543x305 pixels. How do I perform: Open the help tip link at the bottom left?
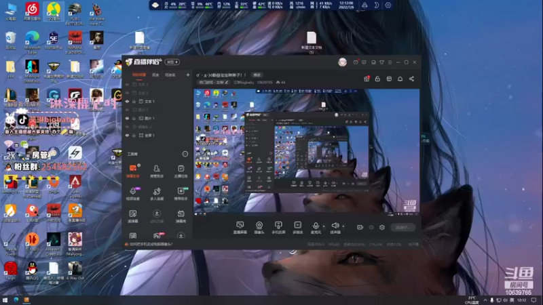coord(149,244)
